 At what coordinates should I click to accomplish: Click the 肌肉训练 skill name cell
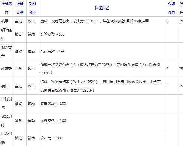click(x=7, y=138)
